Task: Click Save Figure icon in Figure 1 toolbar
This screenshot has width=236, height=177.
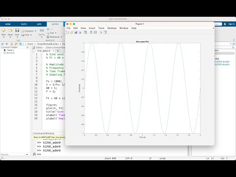Action: pos(76,32)
